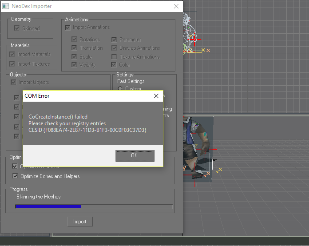Screen dimensions: 309x246
Task: Click the NeoDex Importer title bar icon
Action: (x=5, y=6)
